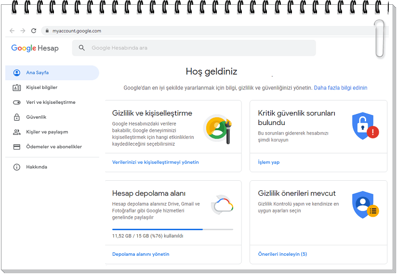Reload the page with refresh icon

(34, 31)
